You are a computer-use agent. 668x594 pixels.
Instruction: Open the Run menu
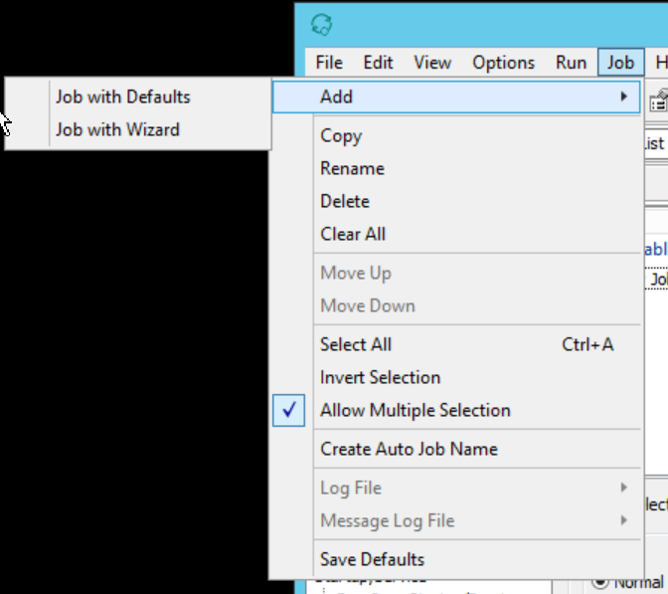pyautogui.click(x=571, y=63)
